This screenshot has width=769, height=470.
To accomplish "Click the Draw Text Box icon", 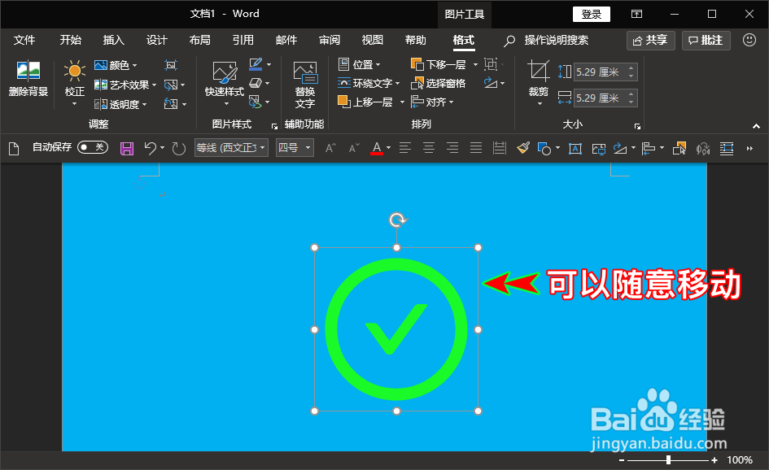I will [x=575, y=148].
